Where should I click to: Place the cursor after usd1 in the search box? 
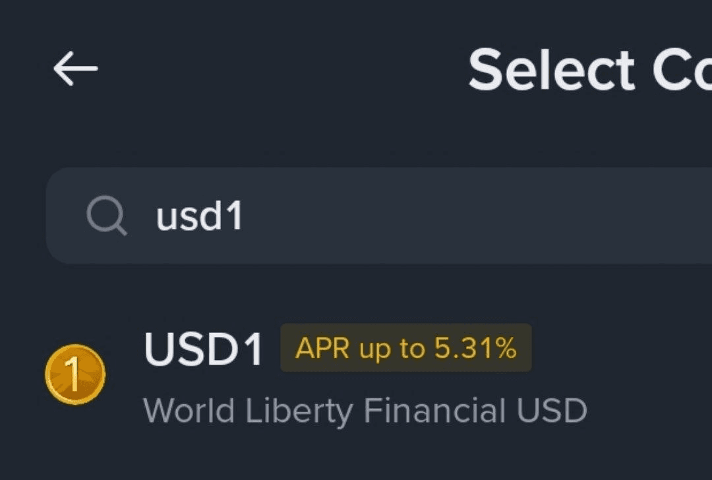point(245,216)
